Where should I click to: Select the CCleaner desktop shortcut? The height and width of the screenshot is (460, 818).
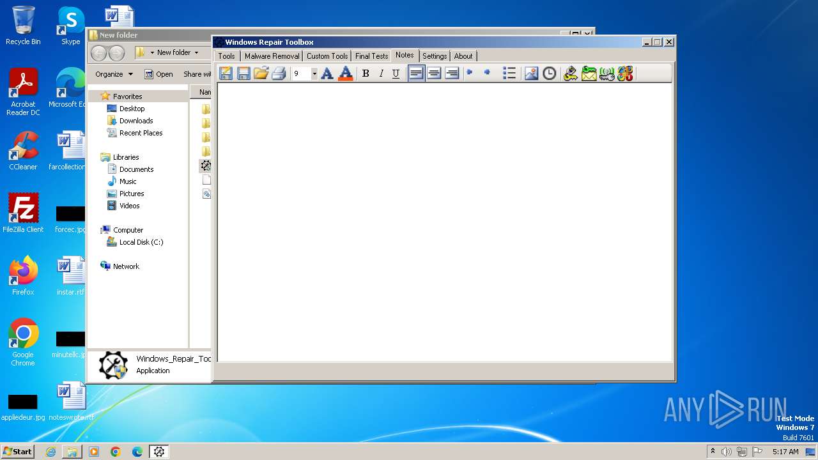click(x=23, y=151)
